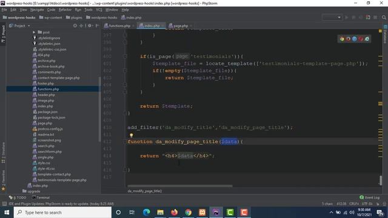Screen dimensions: 388x218
Task: Open File Explorer from taskbar
Action: [160, 213]
